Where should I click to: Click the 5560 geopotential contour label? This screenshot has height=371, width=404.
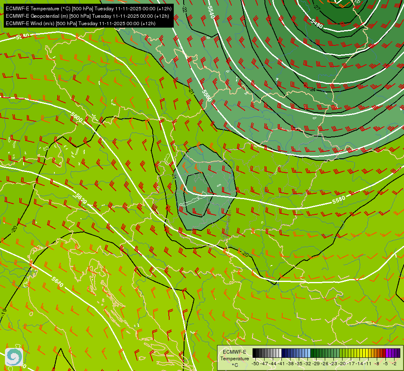pos(207,95)
